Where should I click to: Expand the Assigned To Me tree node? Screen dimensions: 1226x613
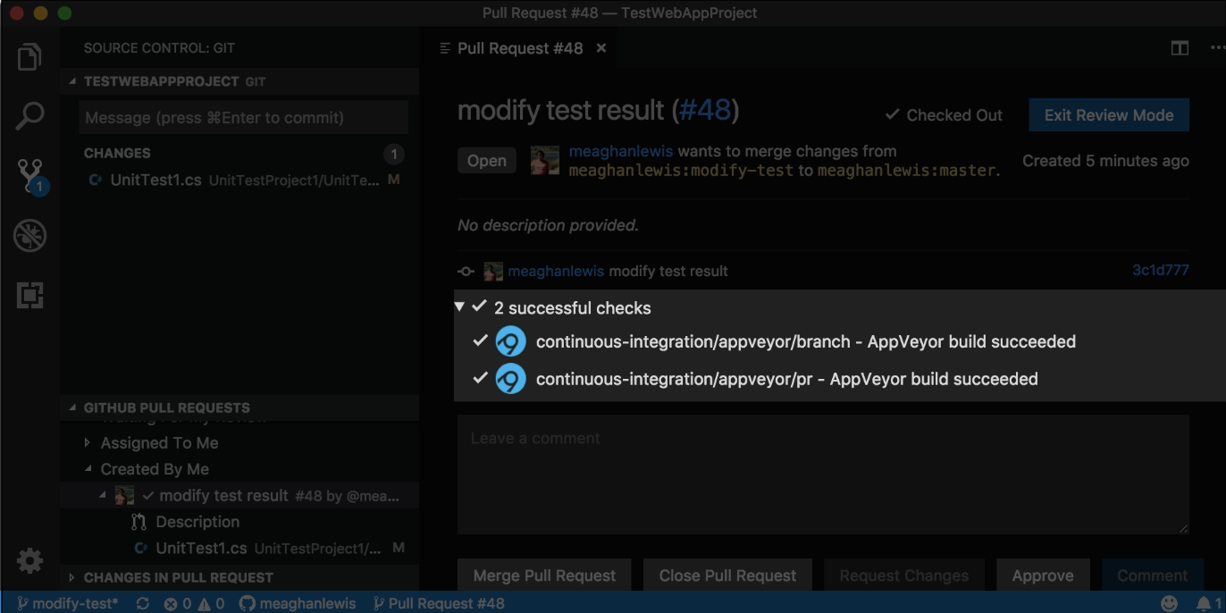click(x=88, y=443)
